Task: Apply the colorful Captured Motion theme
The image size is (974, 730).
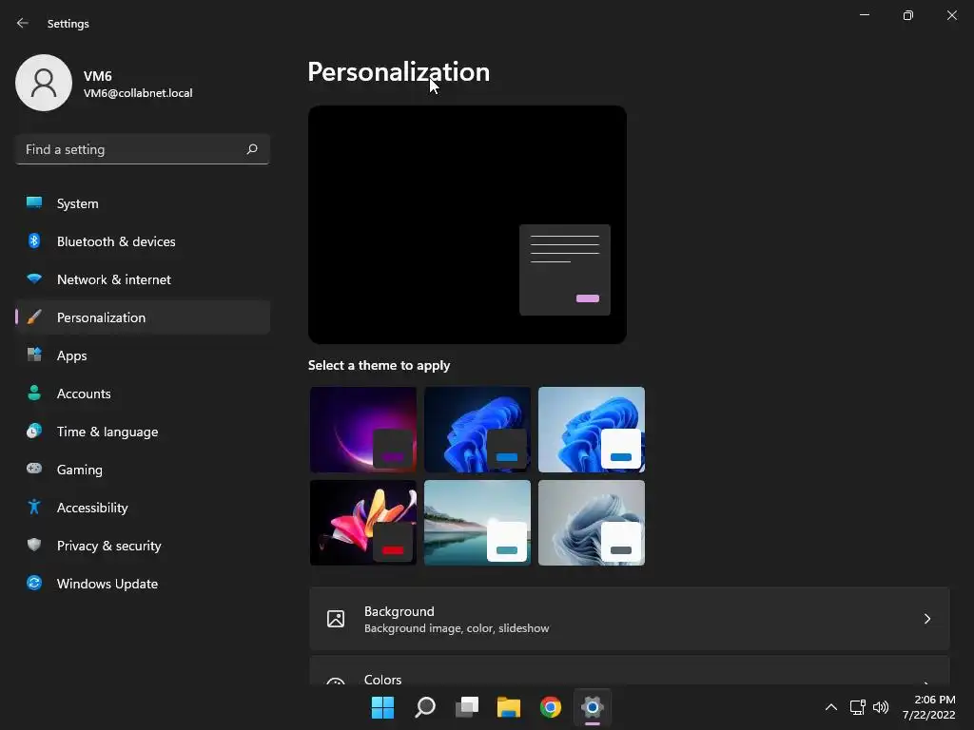Action: (363, 523)
